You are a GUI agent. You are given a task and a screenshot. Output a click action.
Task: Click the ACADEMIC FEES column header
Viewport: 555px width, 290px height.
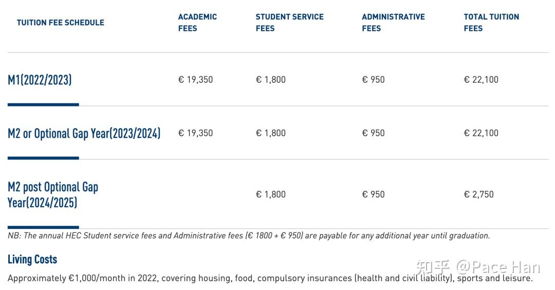tap(197, 23)
